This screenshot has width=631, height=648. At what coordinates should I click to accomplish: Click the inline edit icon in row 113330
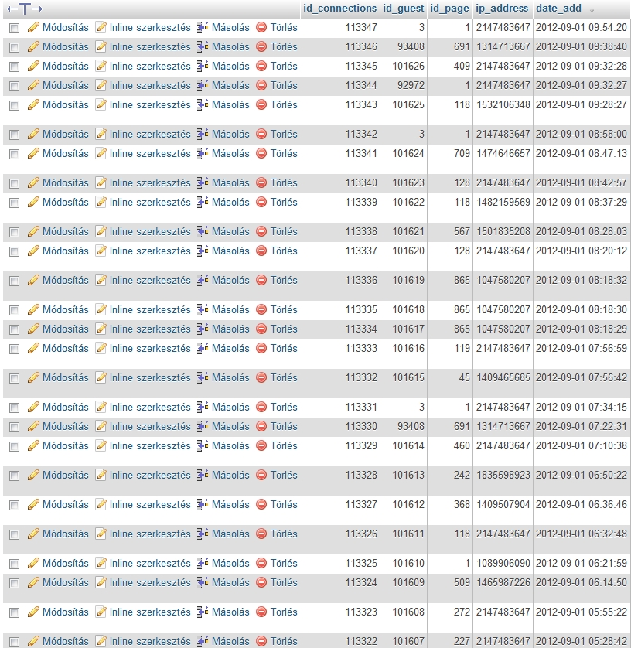click(x=101, y=427)
